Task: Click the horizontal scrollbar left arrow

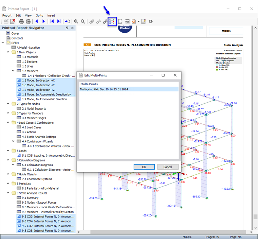Action: click(79, 232)
